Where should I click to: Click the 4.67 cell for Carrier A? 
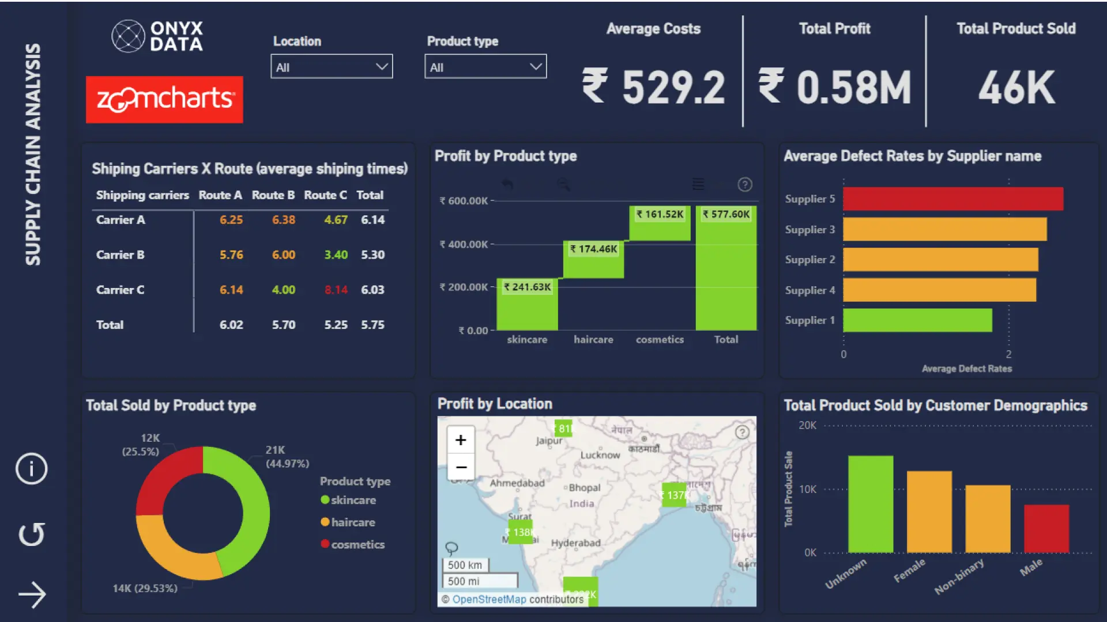pos(336,219)
